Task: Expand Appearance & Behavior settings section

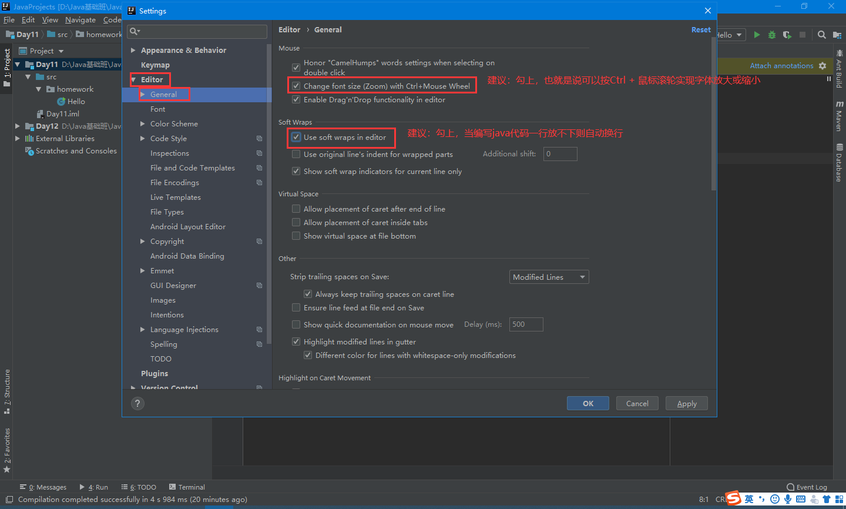Action: click(x=133, y=51)
